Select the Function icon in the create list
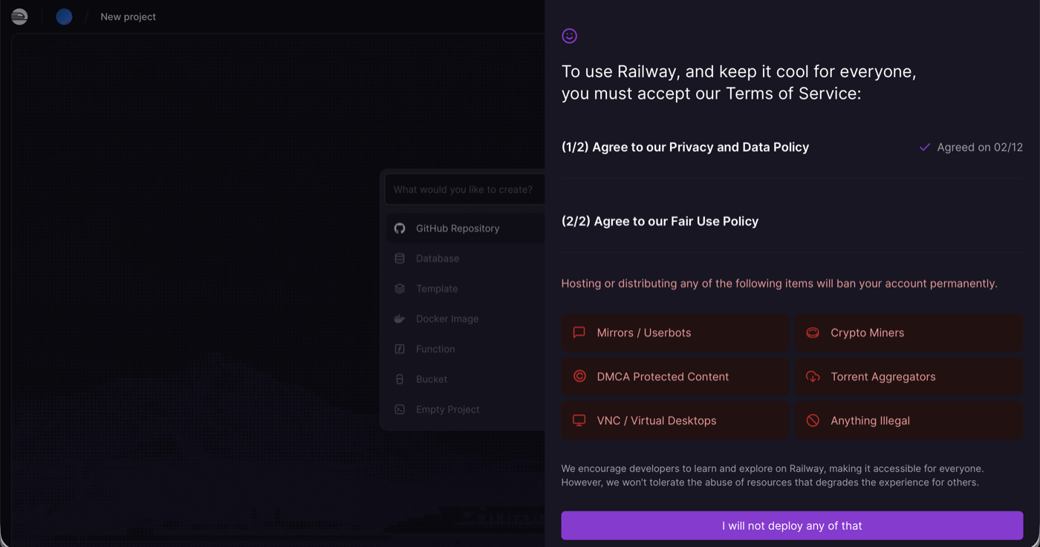This screenshot has height=547, width=1040. pos(400,349)
